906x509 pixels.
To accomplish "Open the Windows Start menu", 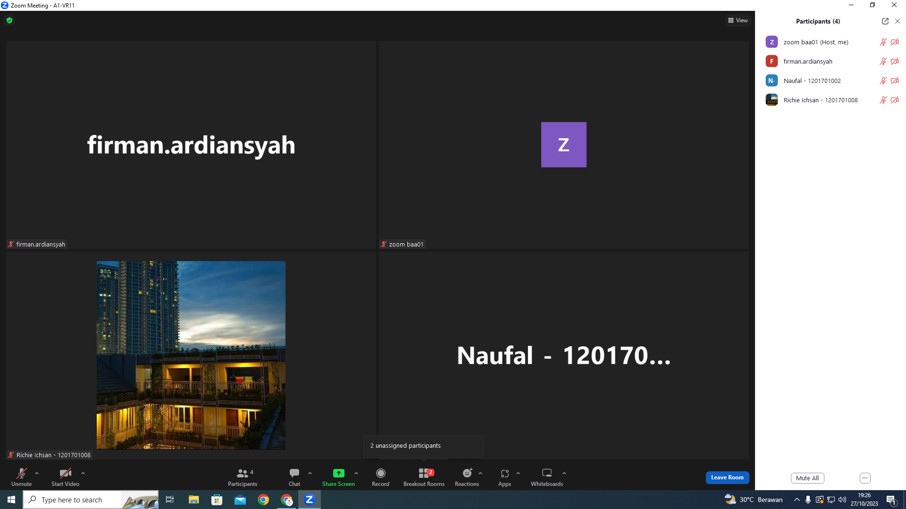I will coord(11,500).
